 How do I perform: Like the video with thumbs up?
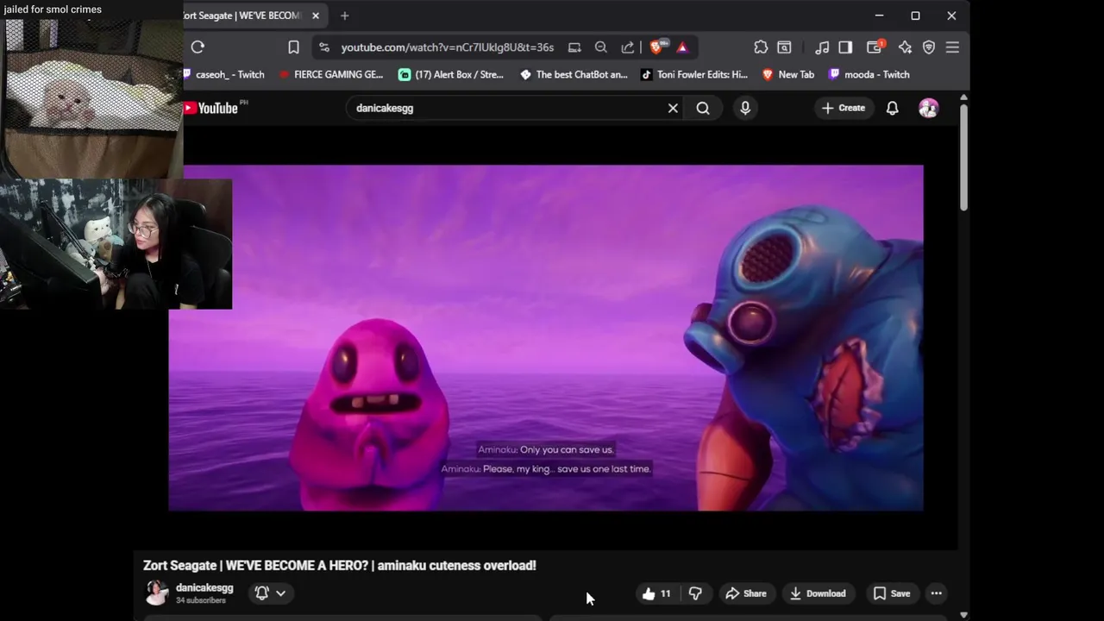(x=656, y=593)
